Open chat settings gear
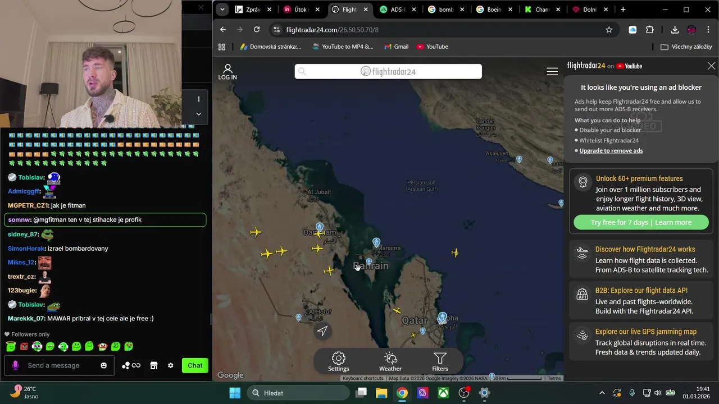The height and width of the screenshot is (404, 719). pos(171,365)
